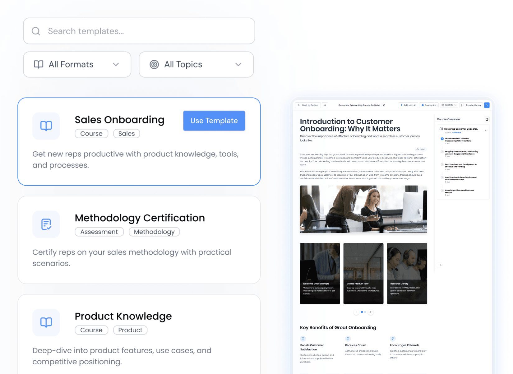Screen dimensions: 513x374
Task: Open the All Formats dropdown
Action: pos(77,64)
